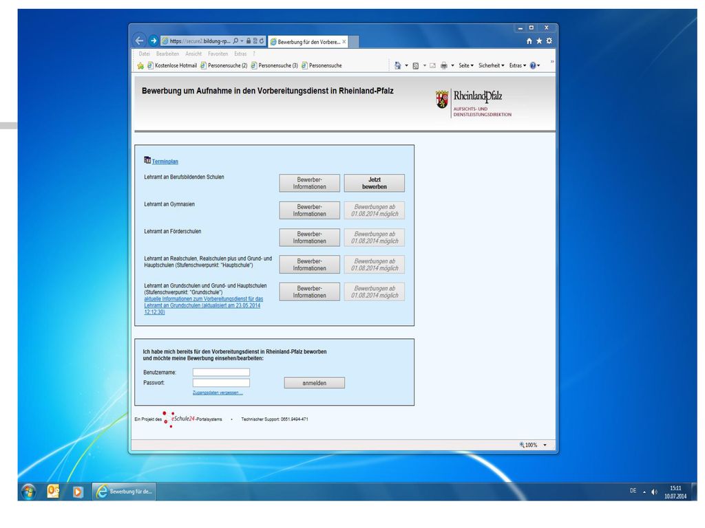The width and height of the screenshot is (705, 528).
Task: Click the eSchule24 logo in the footer
Action: tap(178, 419)
